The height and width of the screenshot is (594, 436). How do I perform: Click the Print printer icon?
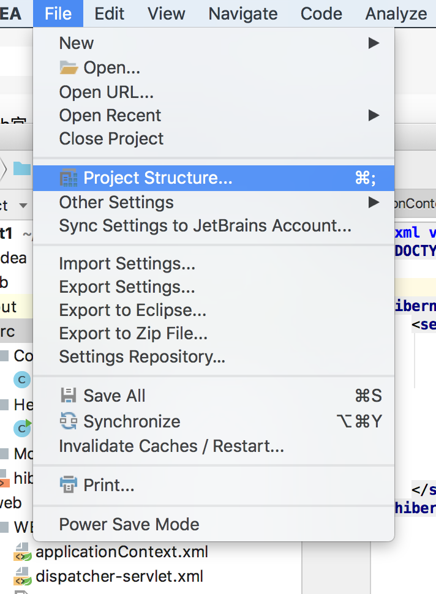pos(69,484)
